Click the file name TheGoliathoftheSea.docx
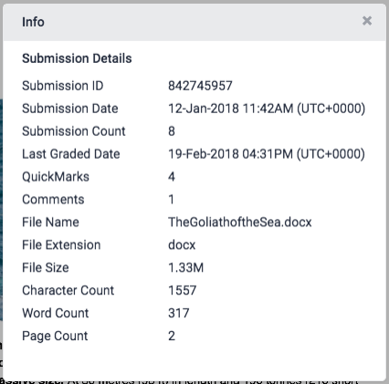 240,223
